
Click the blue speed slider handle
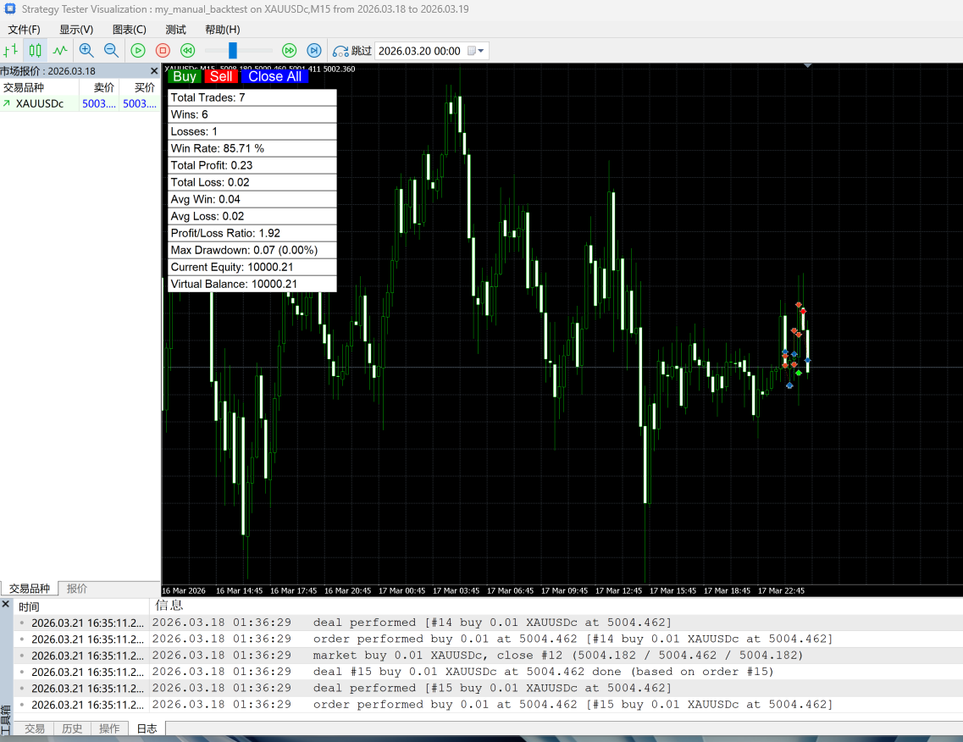pos(233,50)
